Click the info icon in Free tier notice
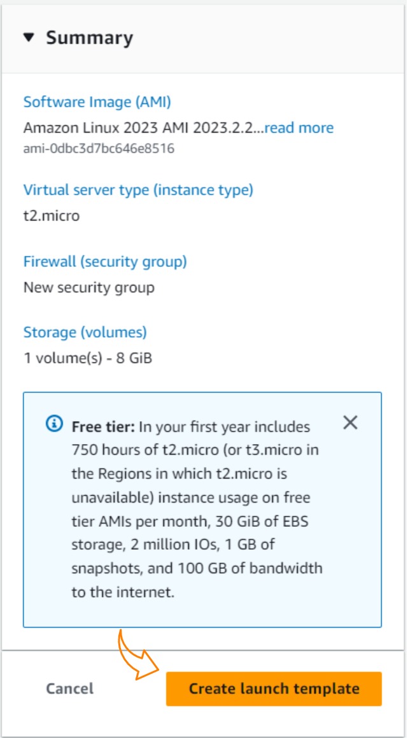 (55, 424)
